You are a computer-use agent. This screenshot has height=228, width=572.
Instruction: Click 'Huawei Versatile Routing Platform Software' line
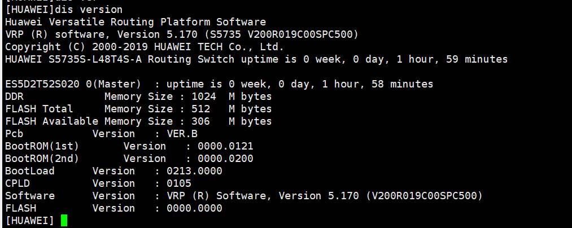pos(136,22)
